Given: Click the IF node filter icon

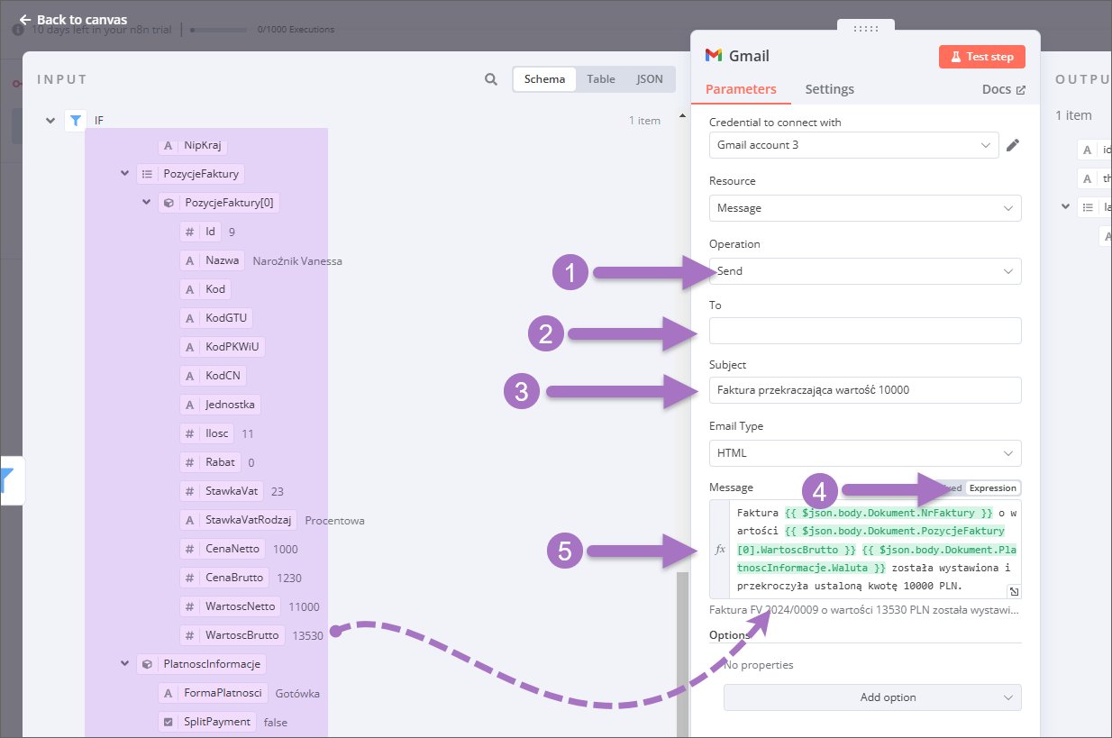Looking at the screenshot, I should [x=76, y=120].
